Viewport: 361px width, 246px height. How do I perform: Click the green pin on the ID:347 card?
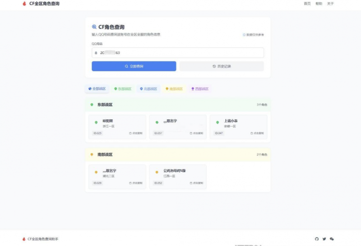[218, 123]
